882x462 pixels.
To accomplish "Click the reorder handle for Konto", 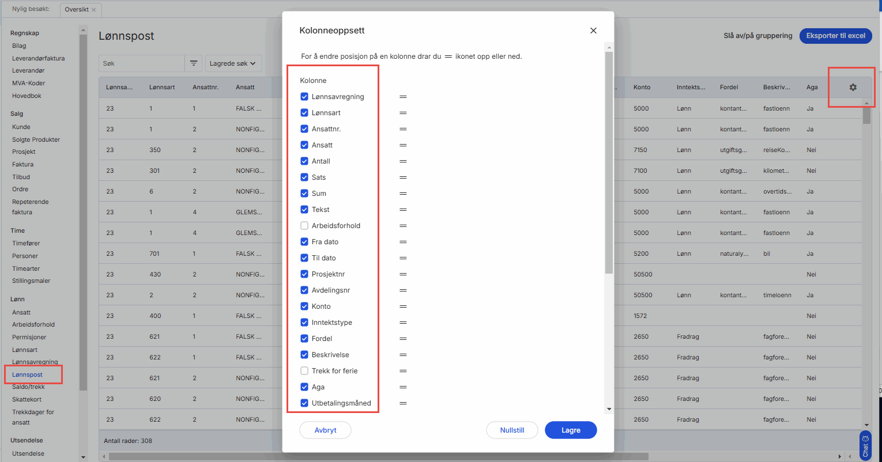I will coord(403,306).
